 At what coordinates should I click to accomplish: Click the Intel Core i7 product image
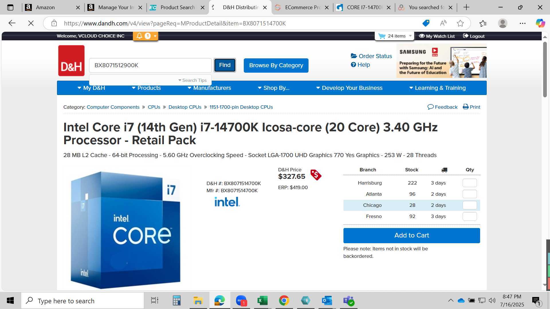[125, 230]
